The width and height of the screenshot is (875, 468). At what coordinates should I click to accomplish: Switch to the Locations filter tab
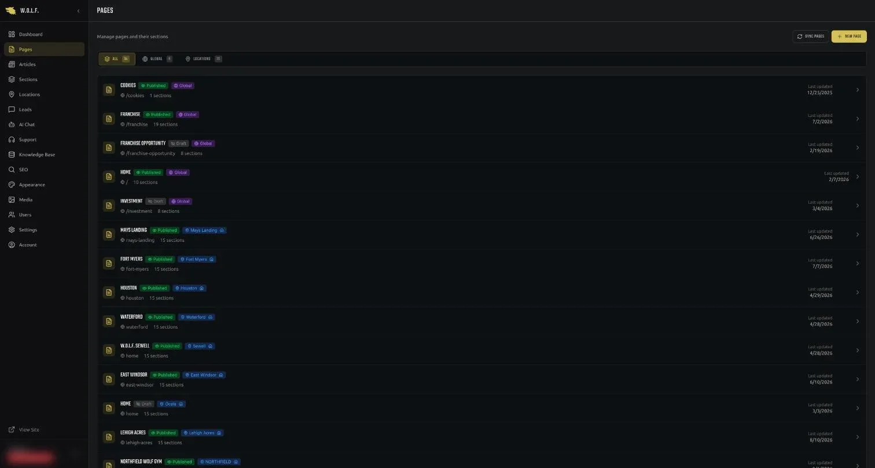(204, 59)
